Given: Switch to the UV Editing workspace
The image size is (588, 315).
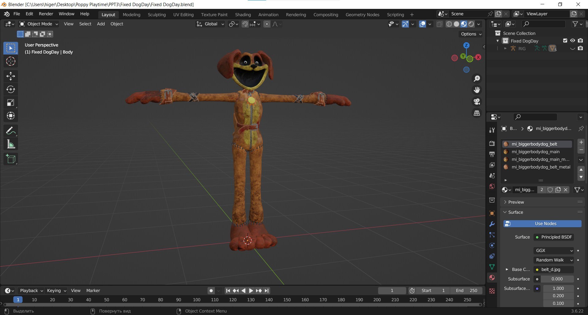Looking at the screenshot, I should [183, 15].
